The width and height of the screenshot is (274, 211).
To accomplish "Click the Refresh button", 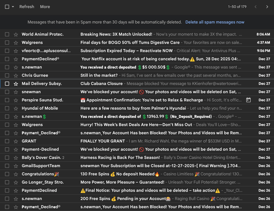I will click(x=27, y=7).
